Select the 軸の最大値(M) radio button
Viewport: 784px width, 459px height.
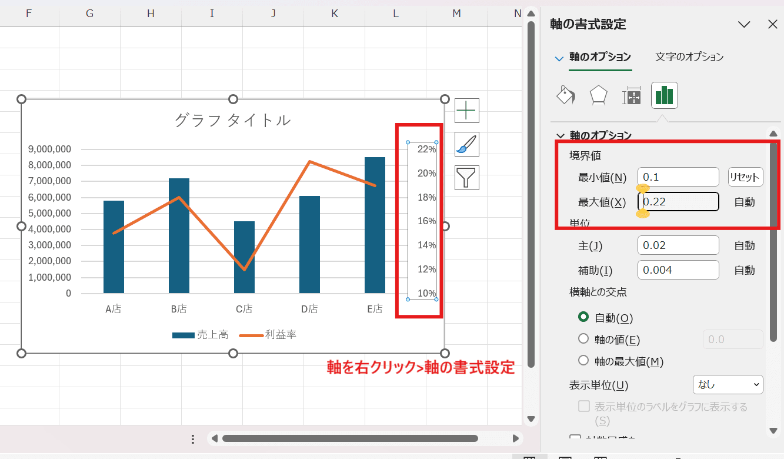point(583,361)
